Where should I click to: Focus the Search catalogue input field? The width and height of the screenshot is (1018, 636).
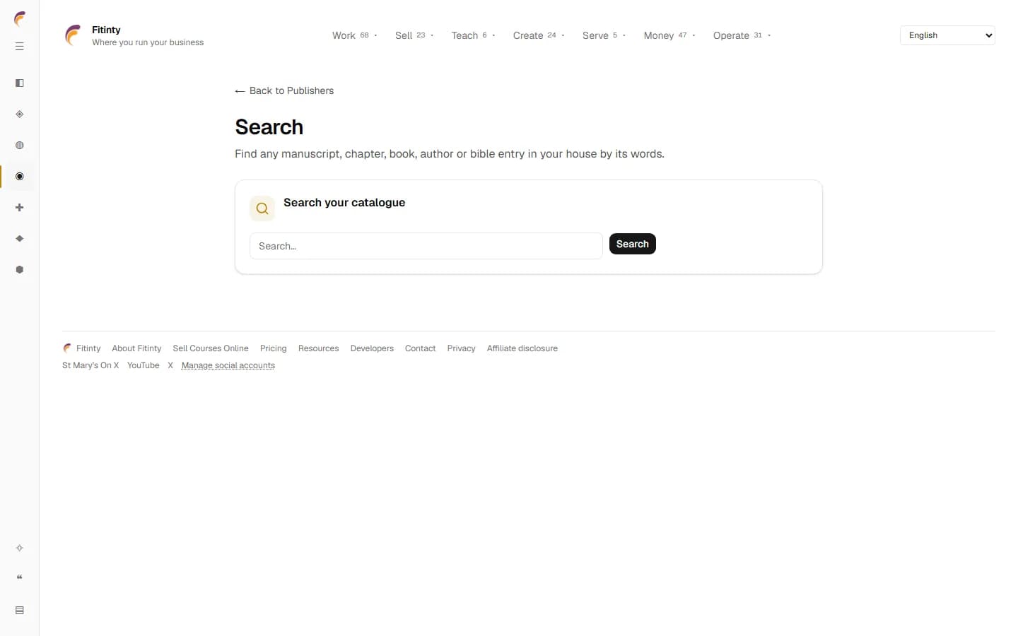(426, 246)
